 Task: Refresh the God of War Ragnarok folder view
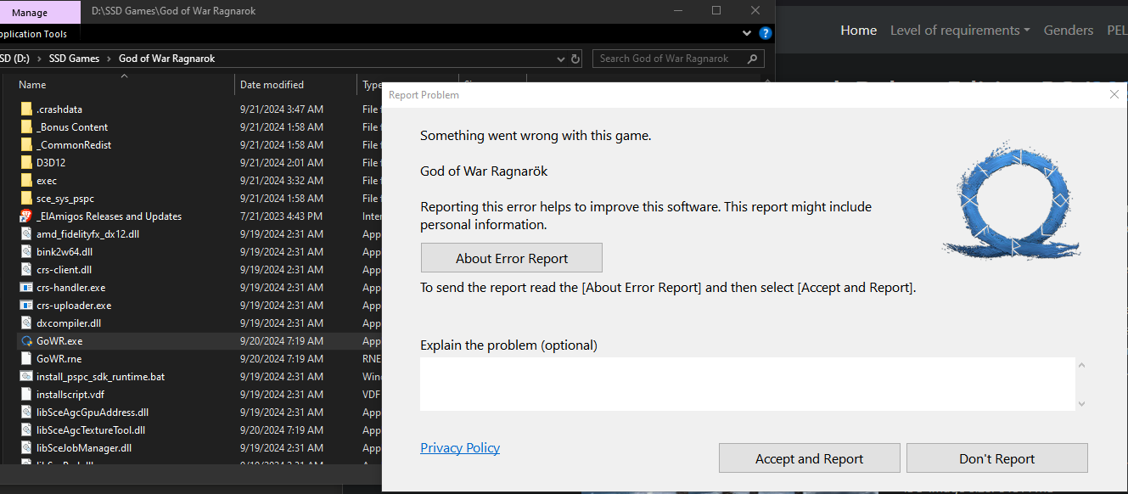click(575, 59)
